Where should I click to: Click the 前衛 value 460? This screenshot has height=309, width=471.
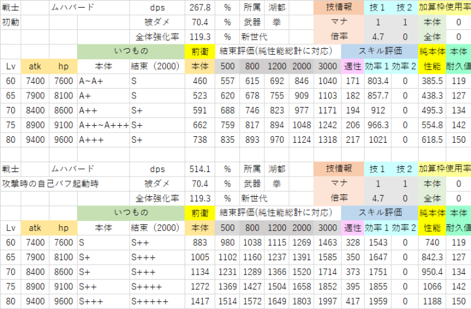pyautogui.click(x=200, y=81)
